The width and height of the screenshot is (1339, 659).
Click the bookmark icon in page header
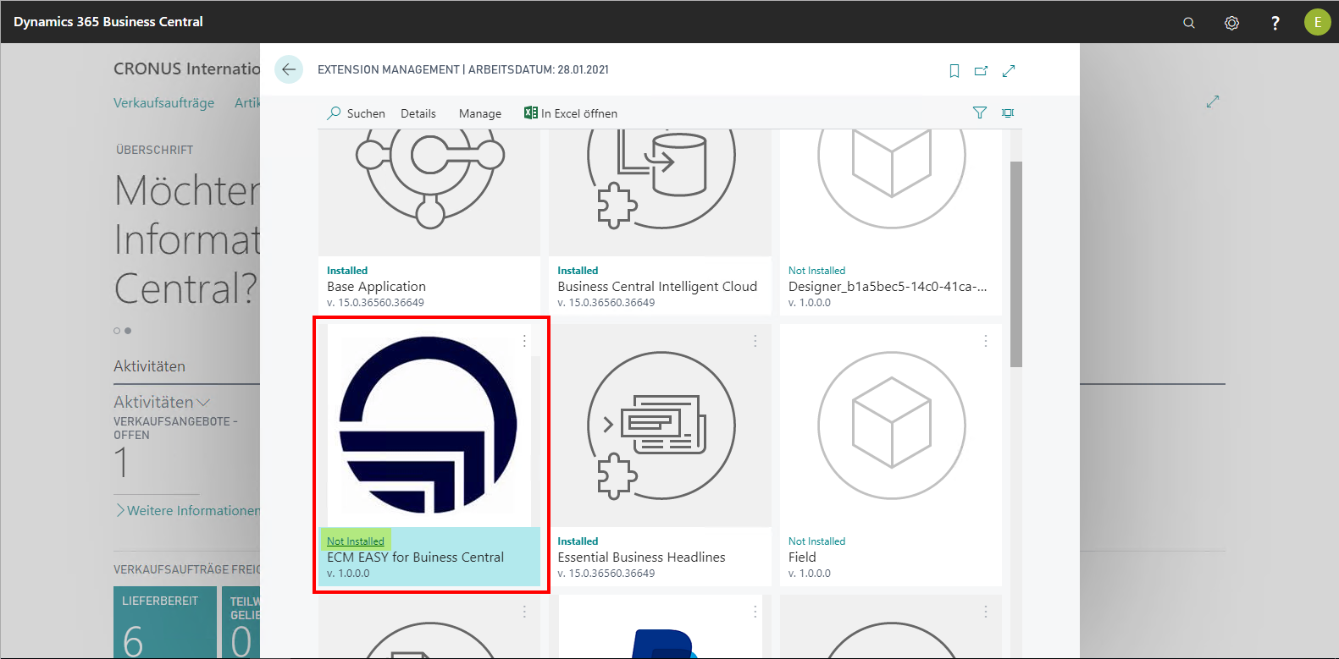tap(954, 71)
